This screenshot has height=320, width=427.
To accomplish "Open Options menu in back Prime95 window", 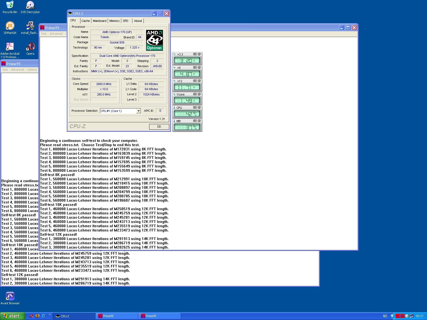I will [x=32, y=70].
